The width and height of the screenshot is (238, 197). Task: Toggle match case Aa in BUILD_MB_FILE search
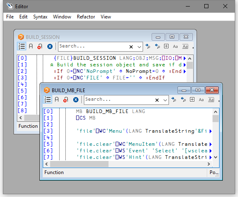(x=201, y=100)
